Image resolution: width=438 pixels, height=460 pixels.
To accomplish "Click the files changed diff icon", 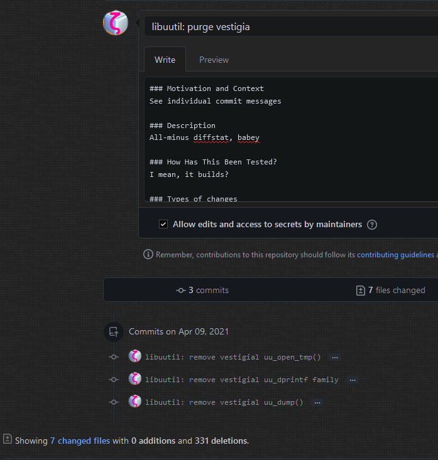I will pos(361,291).
